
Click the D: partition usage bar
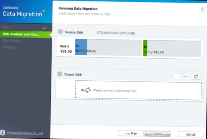[x=172, y=49]
